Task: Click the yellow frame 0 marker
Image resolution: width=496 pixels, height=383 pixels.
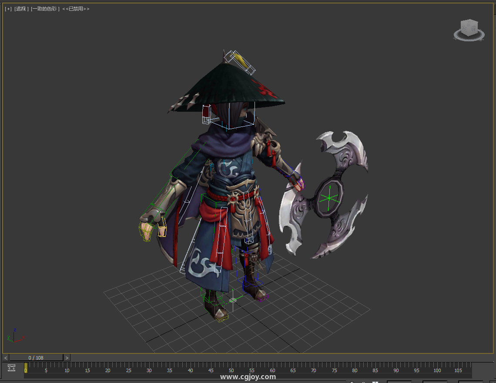Action: click(x=26, y=368)
